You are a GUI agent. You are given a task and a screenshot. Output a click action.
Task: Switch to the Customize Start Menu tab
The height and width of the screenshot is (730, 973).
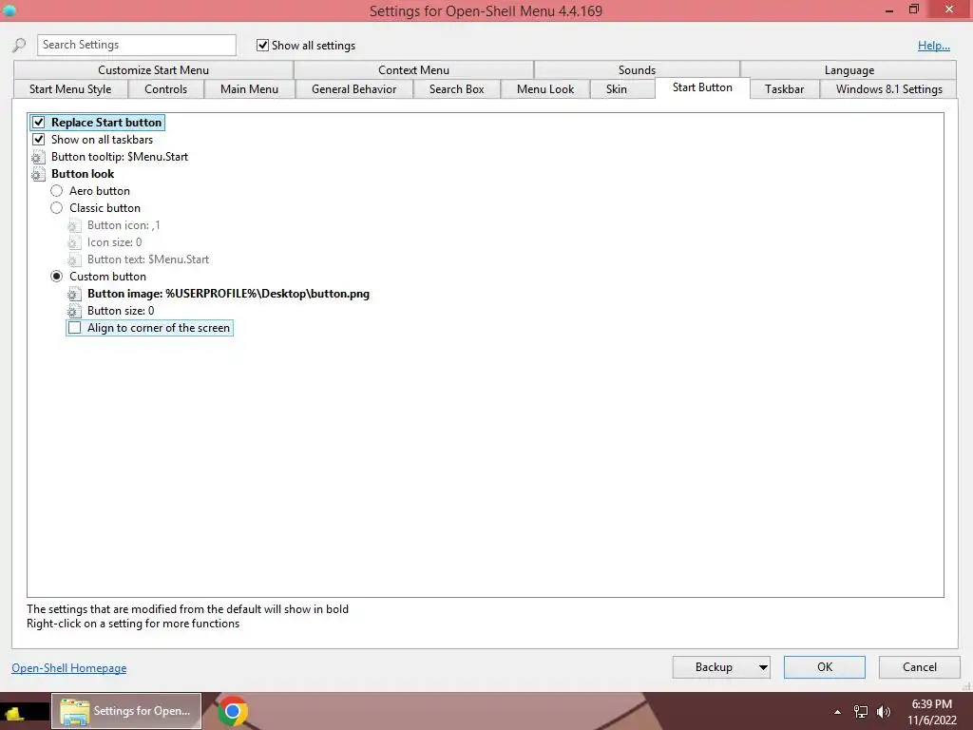click(x=153, y=70)
